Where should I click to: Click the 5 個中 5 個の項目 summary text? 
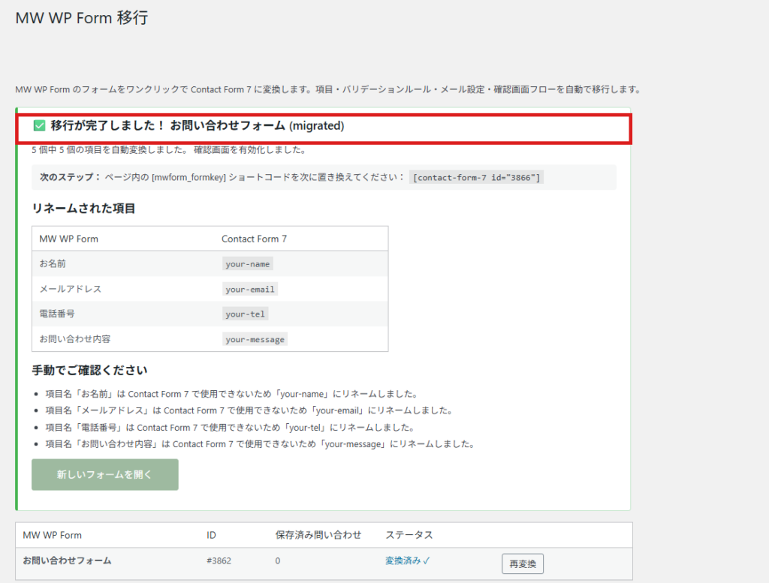pos(169,150)
